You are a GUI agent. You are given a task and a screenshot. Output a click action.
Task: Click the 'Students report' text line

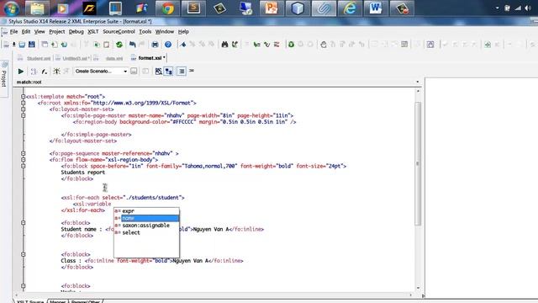pyautogui.click(x=83, y=173)
